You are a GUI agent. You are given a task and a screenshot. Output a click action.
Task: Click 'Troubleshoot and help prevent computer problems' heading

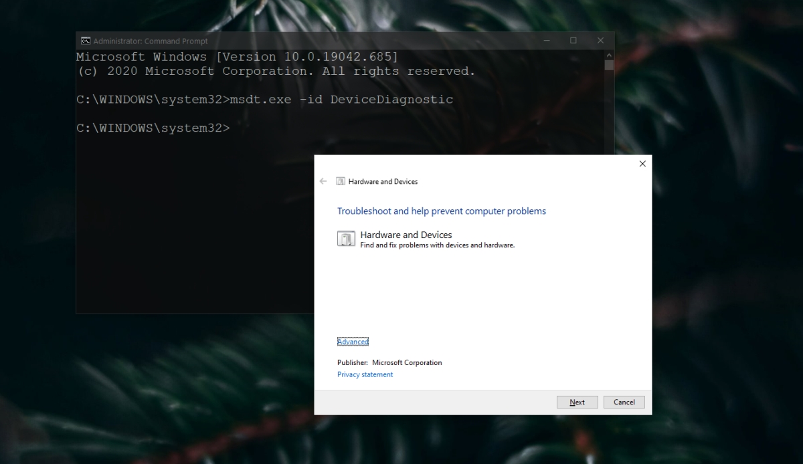(x=442, y=211)
